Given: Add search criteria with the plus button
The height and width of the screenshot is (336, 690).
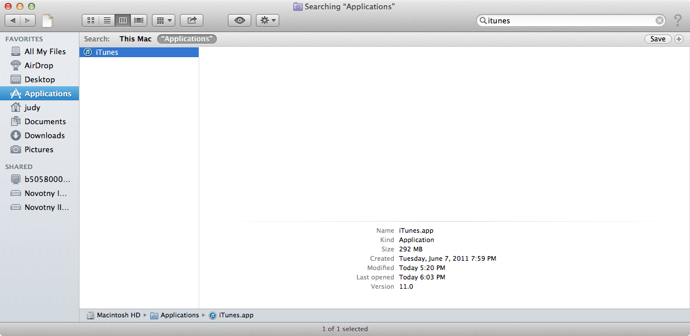Looking at the screenshot, I should point(679,39).
